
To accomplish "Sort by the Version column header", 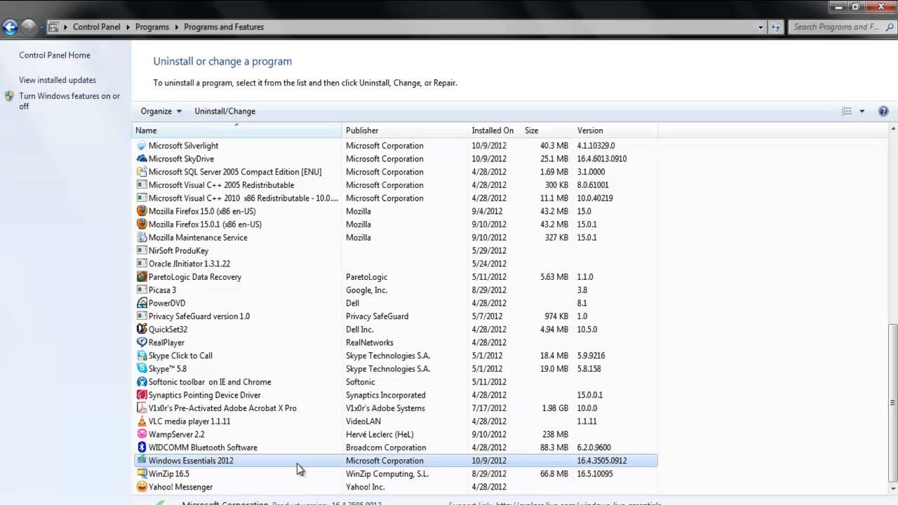I will [615, 130].
